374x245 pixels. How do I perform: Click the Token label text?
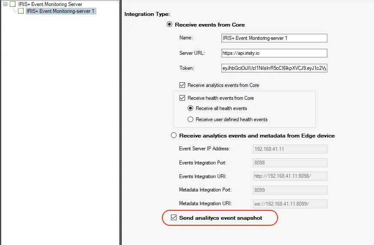pyautogui.click(x=187, y=68)
